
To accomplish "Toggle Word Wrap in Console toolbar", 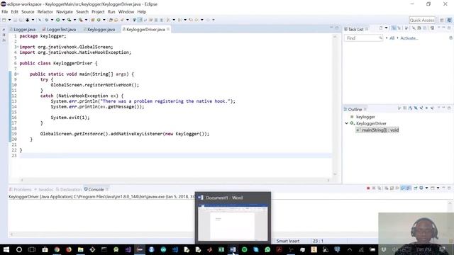I will (x=397, y=188).
